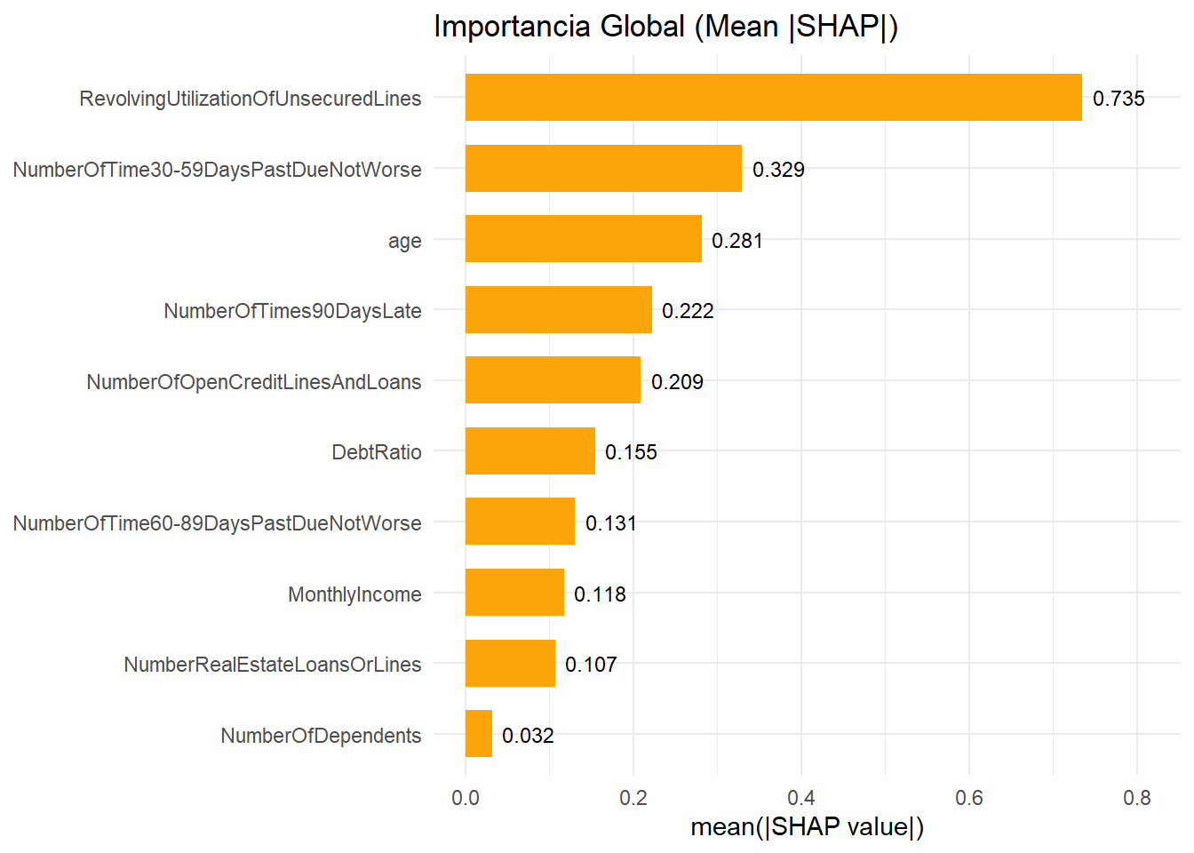Click the 0.0 x-axis tick label
This screenshot has width=1194, height=853.
[x=466, y=798]
